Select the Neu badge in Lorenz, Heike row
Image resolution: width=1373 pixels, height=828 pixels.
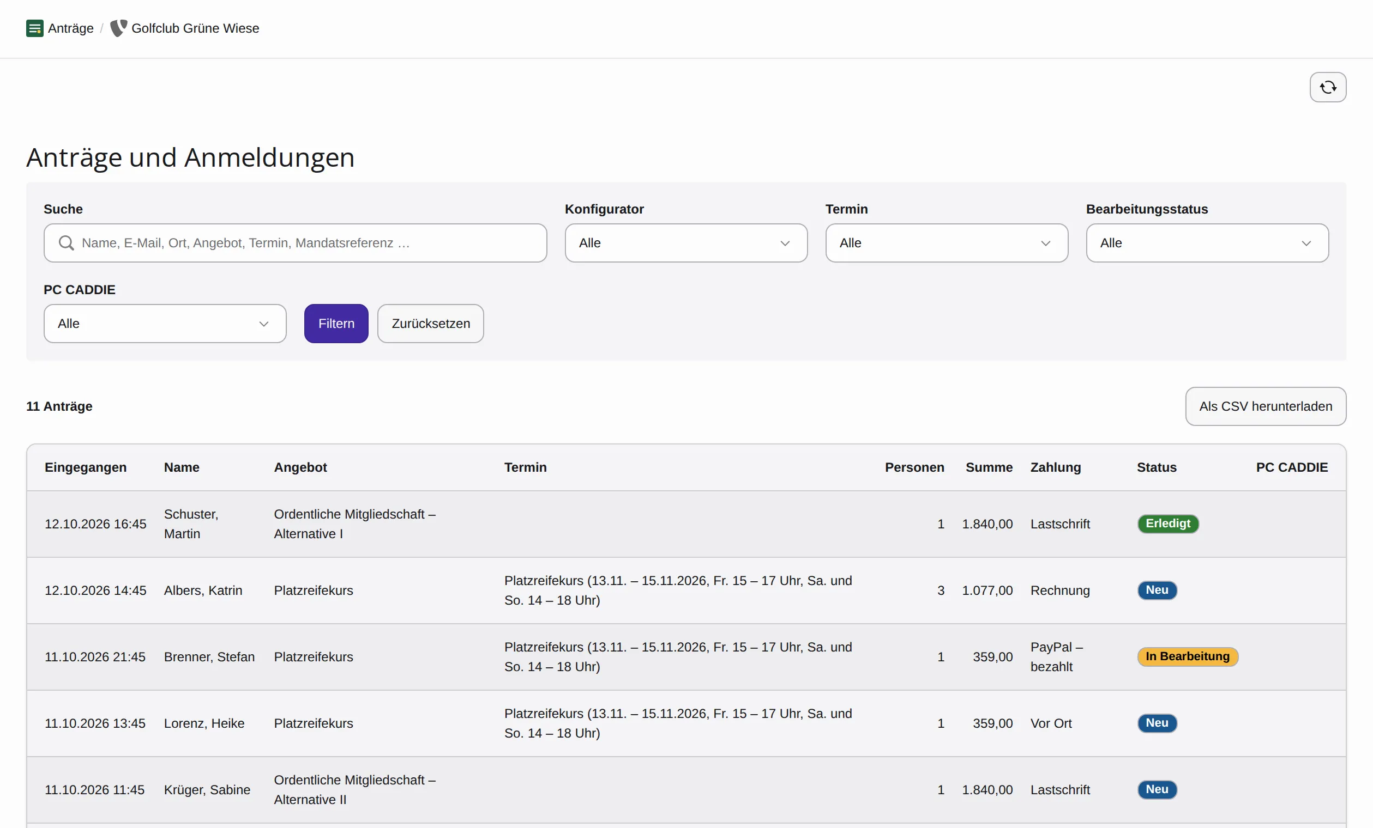click(x=1157, y=723)
